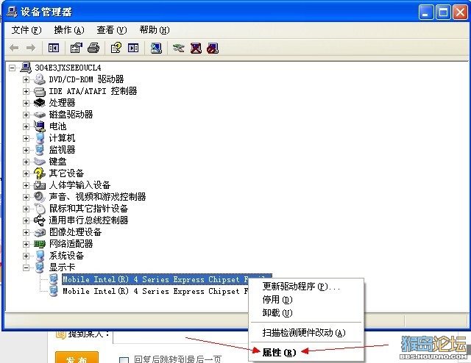
Task: Choose 卸载(U) from context menu
Action: [277, 313]
